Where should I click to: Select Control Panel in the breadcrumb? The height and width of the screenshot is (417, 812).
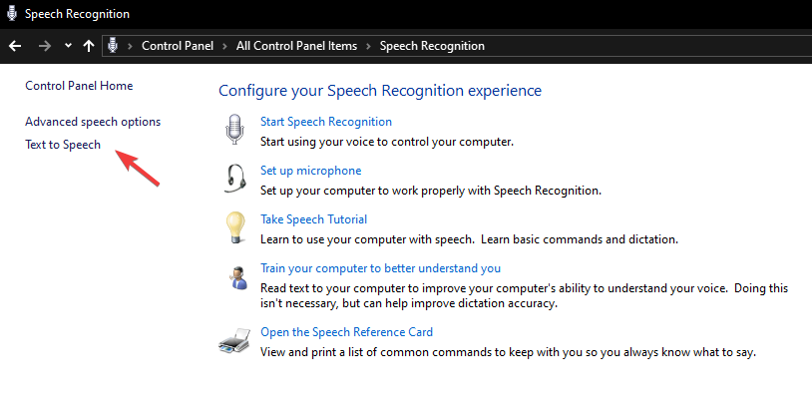click(x=178, y=46)
